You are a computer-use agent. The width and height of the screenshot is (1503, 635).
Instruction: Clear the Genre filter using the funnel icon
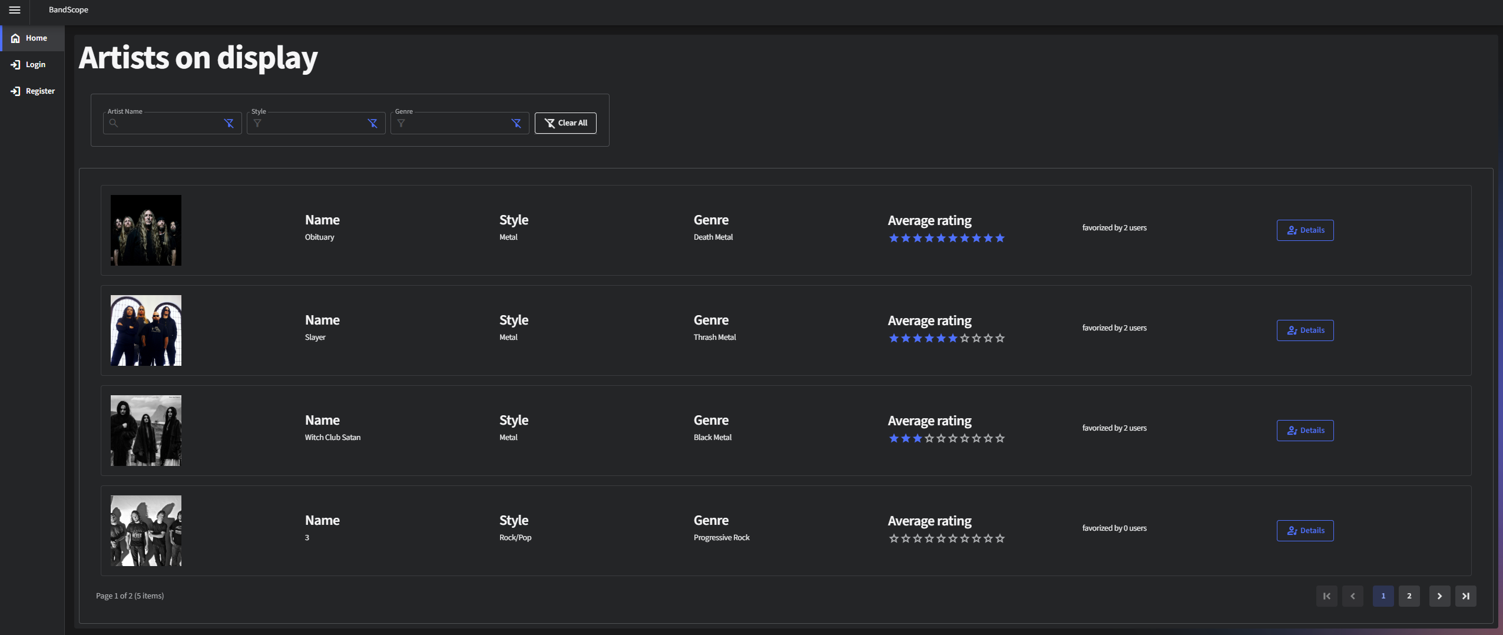[x=516, y=123]
